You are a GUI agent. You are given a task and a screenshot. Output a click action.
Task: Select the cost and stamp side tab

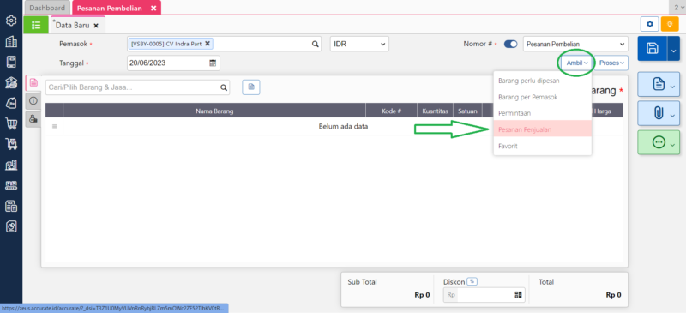pos(33,118)
